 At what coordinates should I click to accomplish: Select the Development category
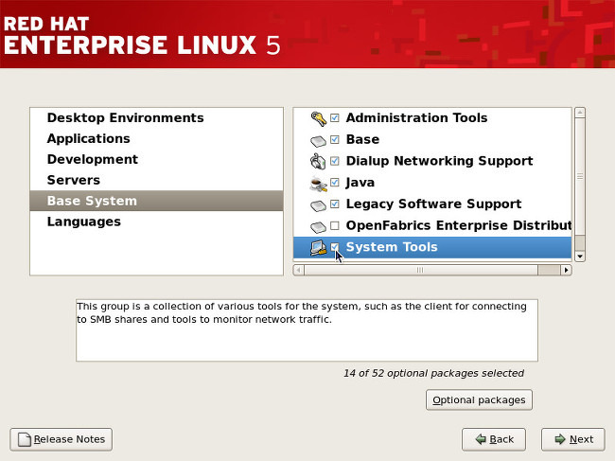click(x=156, y=159)
